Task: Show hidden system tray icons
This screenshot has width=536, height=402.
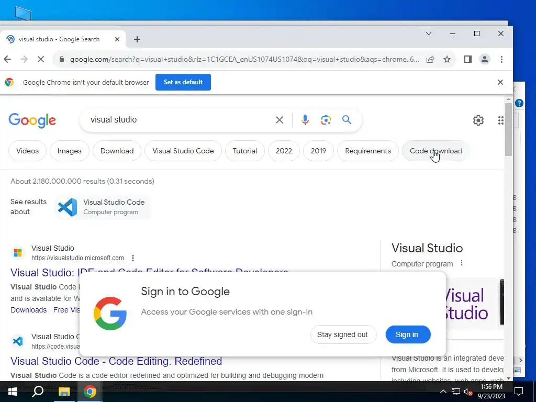Action: [x=443, y=392]
